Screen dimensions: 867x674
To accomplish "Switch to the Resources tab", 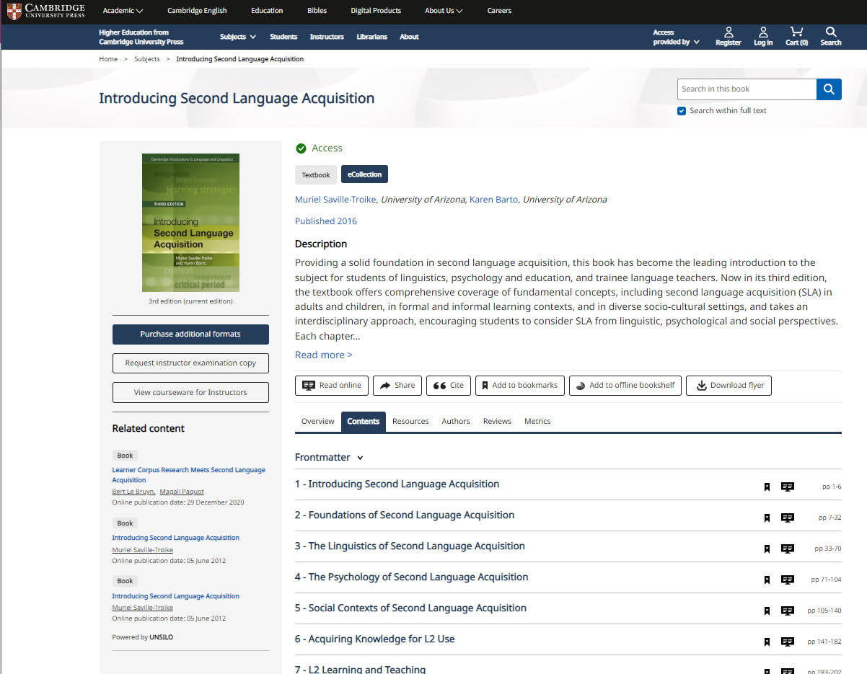I will pos(410,421).
